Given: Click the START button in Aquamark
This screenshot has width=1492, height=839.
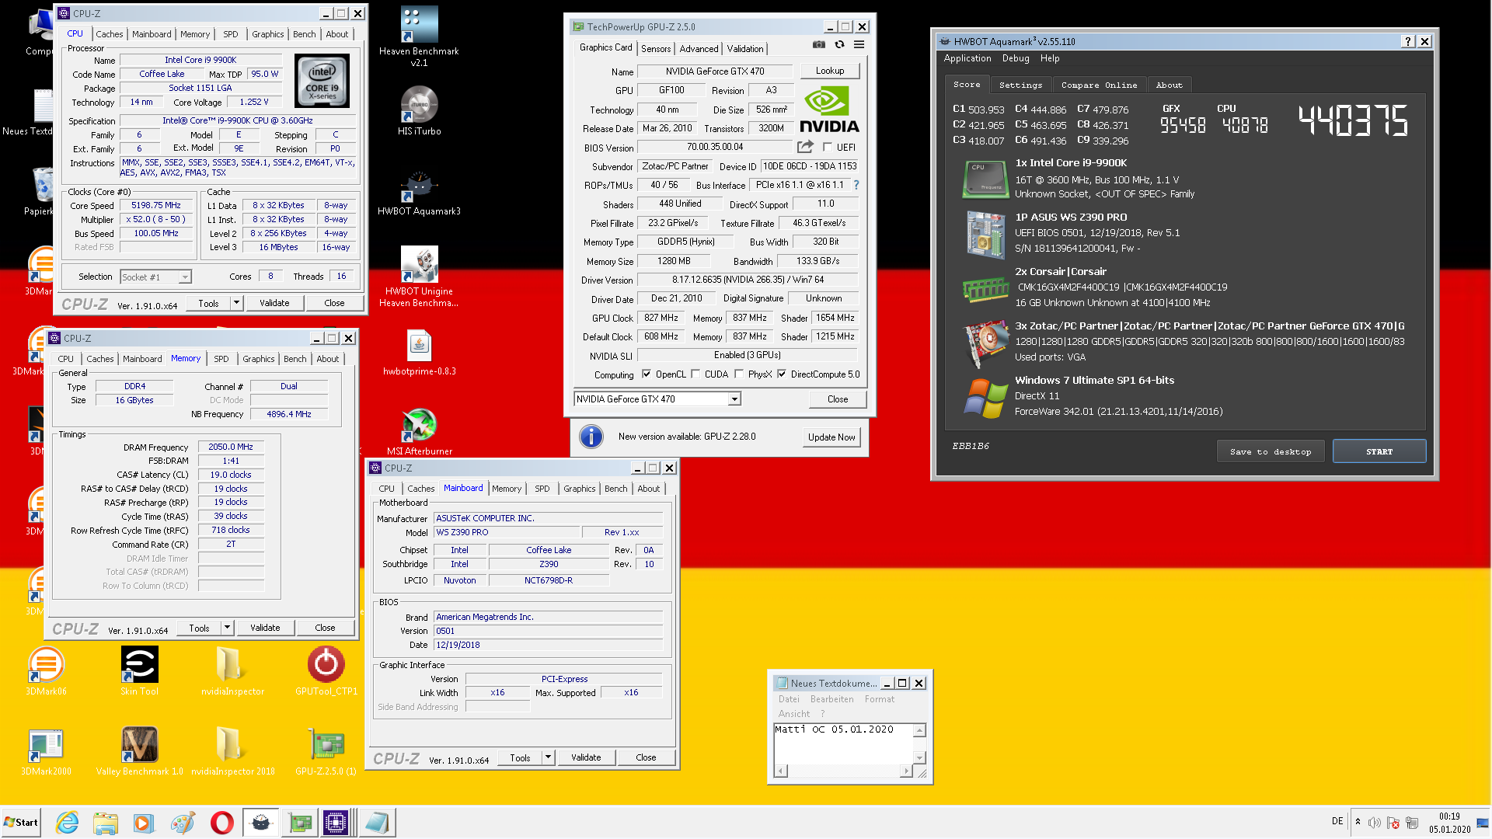Looking at the screenshot, I should tap(1379, 451).
